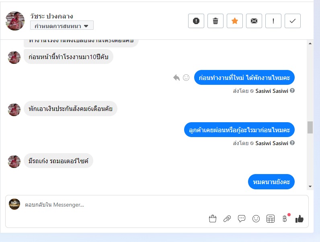This screenshot has width=320, height=242.
Task: Delete conversation using trash icon
Action: click(215, 21)
